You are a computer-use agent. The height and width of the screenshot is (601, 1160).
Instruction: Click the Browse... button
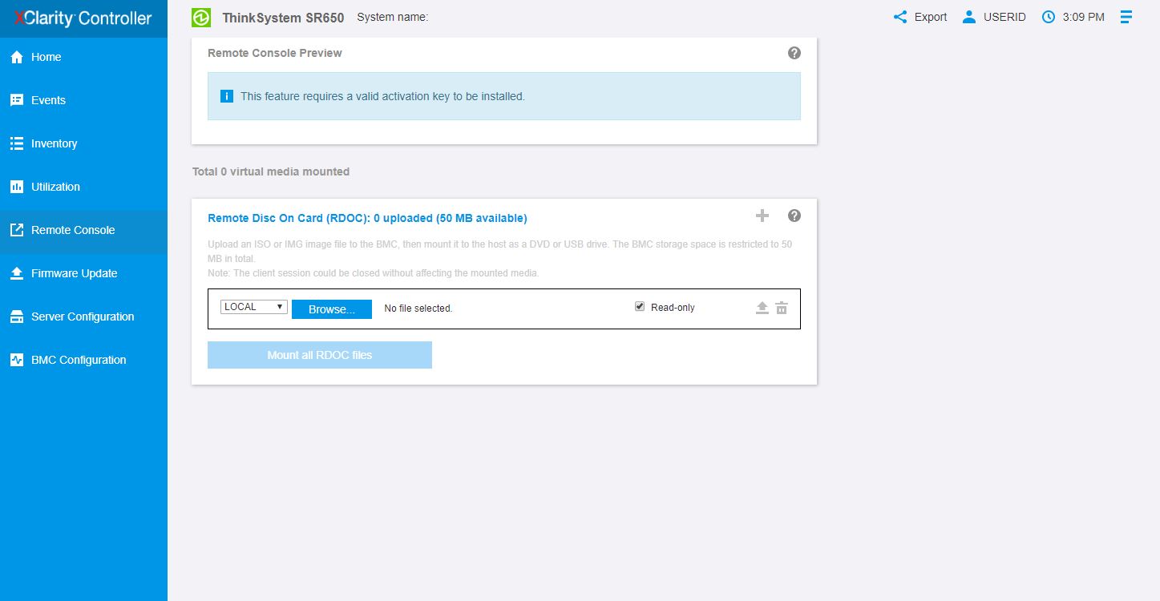pyautogui.click(x=332, y=309)
